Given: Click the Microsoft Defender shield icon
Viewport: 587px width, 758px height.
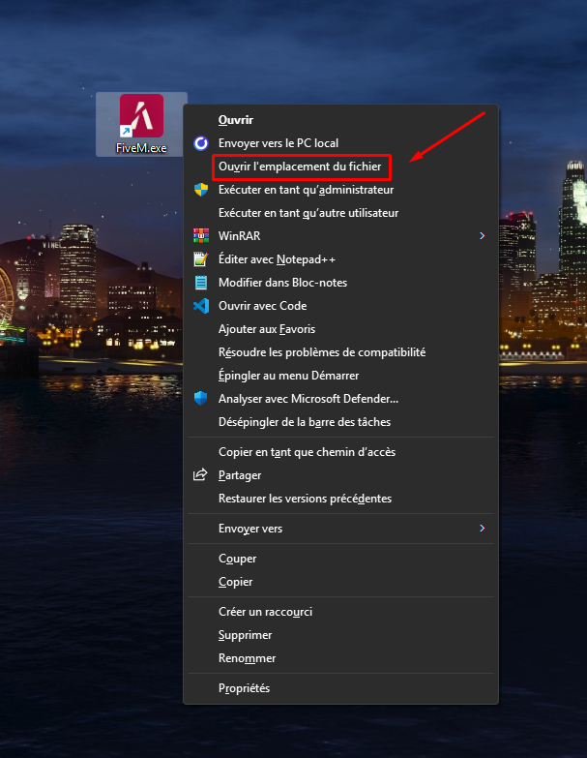Looking at the screenshot, I should pyautogui.click(x=201, y=398).
